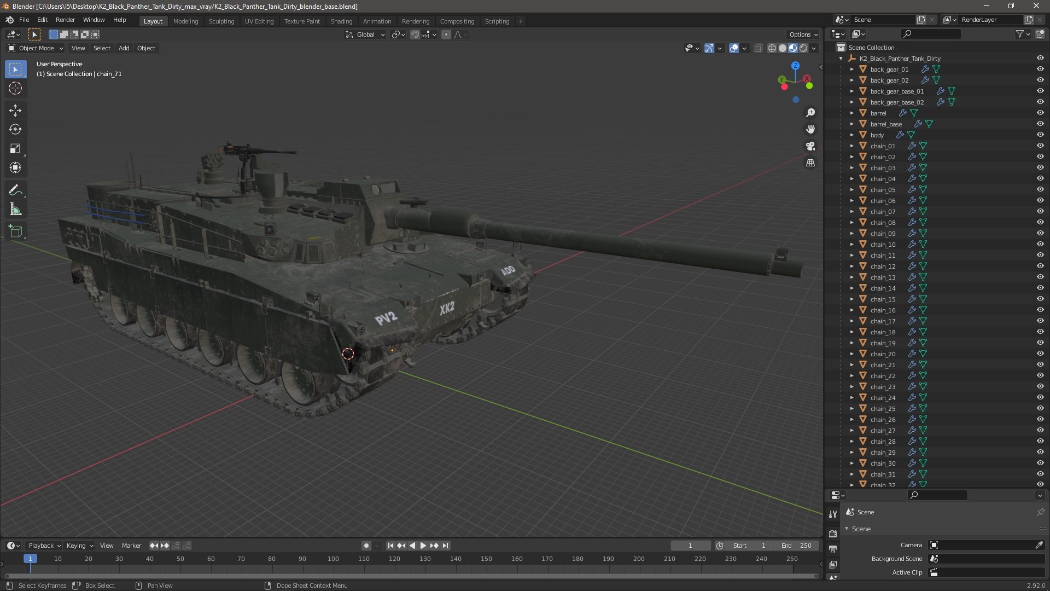
Task: Activate the Scale tool
Action: tap(15, 149)
